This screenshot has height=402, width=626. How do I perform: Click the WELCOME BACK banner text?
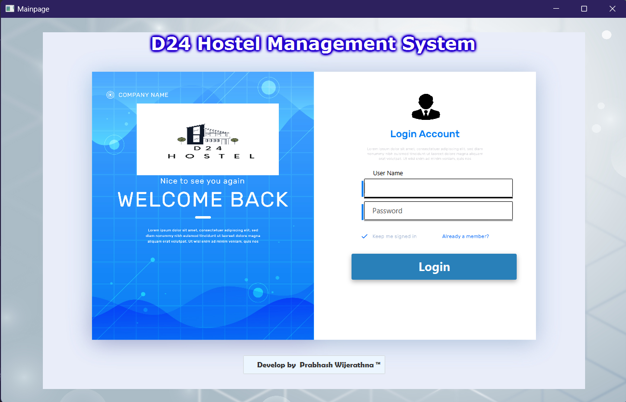pos(203,200)
